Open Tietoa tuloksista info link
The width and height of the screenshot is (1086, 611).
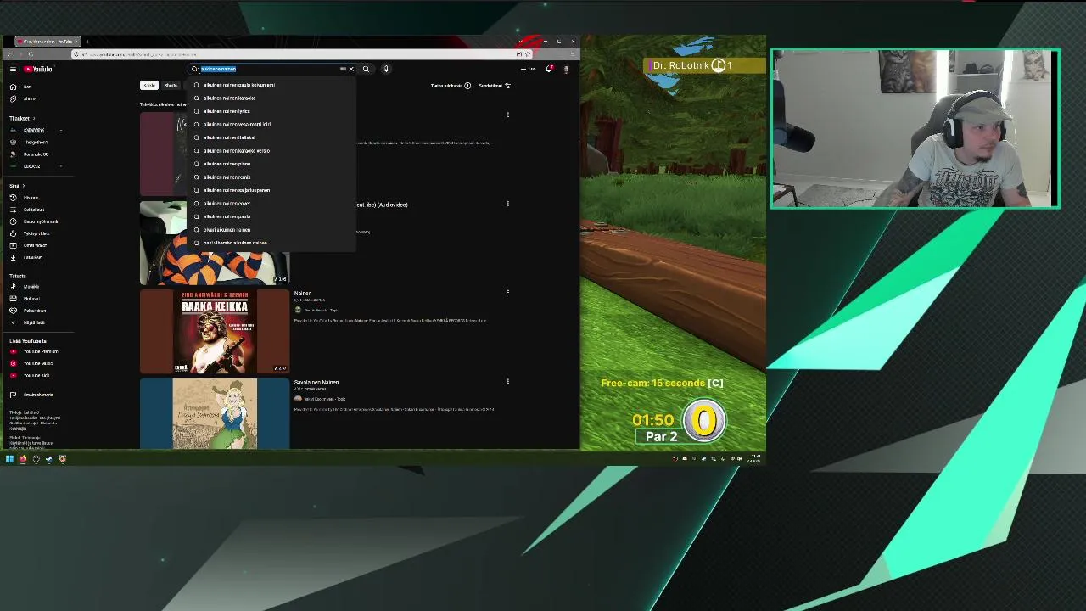[x=451, y=86]
